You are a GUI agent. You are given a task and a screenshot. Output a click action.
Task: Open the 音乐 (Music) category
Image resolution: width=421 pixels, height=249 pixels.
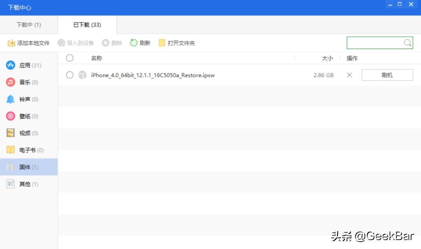pos(11,82)
